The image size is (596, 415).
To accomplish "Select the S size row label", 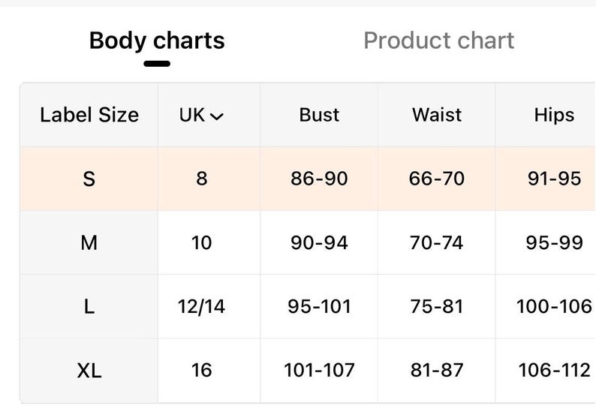I will pyautogui.click(x=89, y=179).
